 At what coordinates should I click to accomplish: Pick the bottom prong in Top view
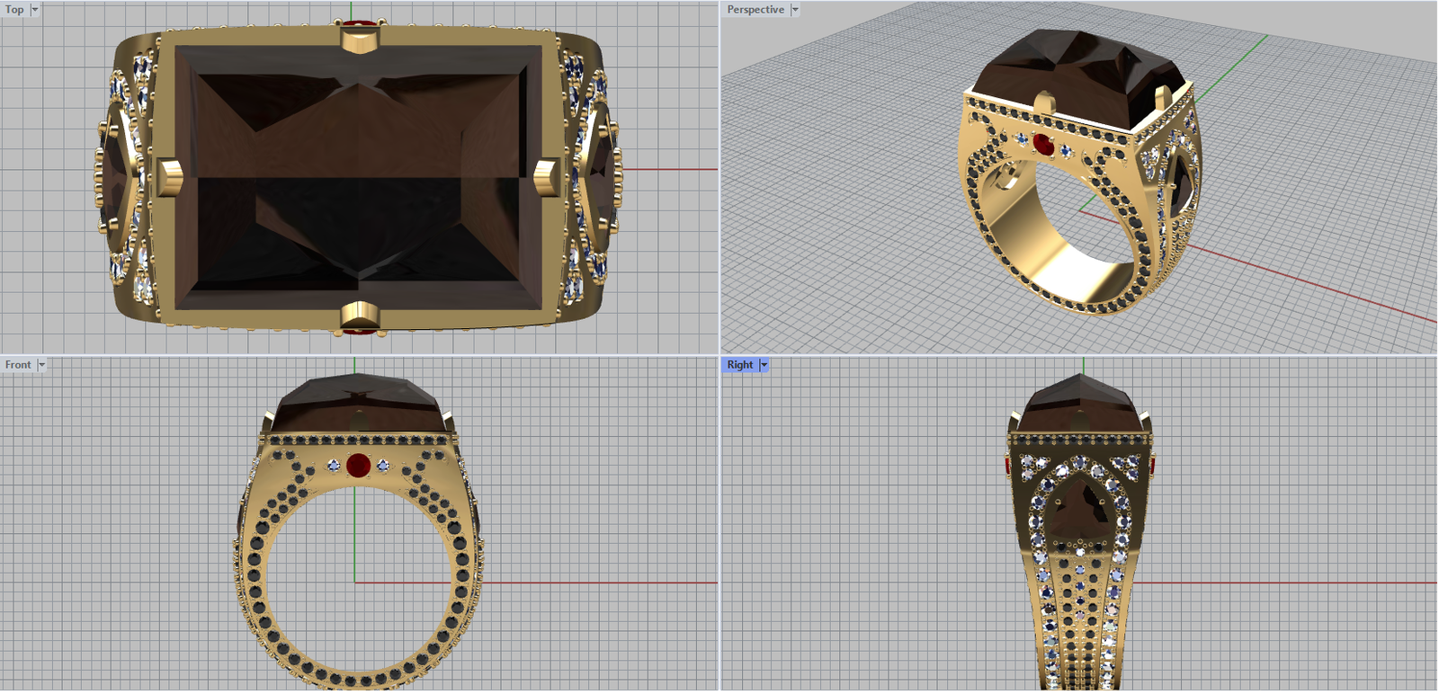360,315
